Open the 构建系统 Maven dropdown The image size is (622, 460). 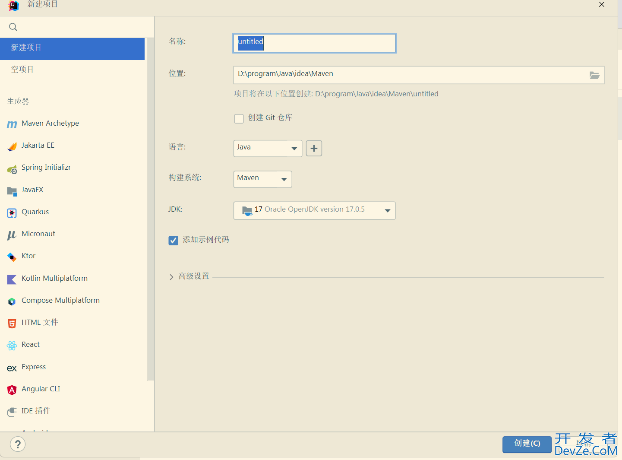[262, 179]
